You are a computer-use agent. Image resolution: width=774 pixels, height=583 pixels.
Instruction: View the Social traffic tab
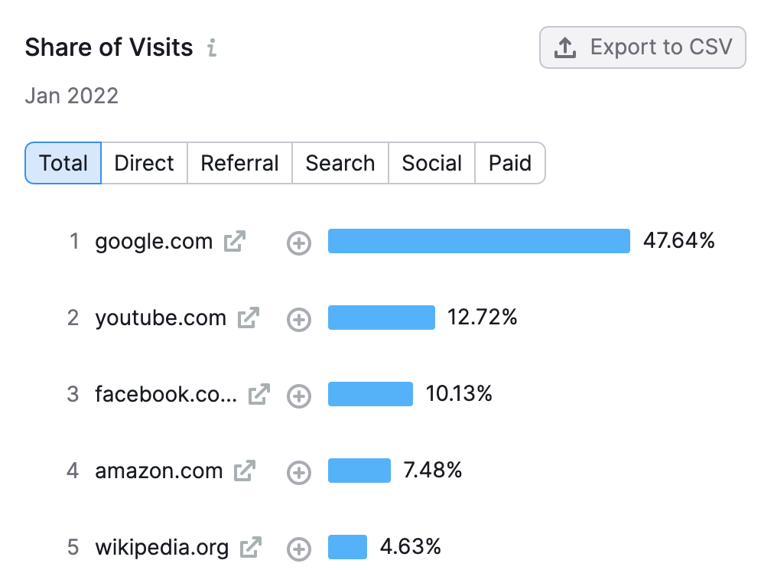[432, 164]
